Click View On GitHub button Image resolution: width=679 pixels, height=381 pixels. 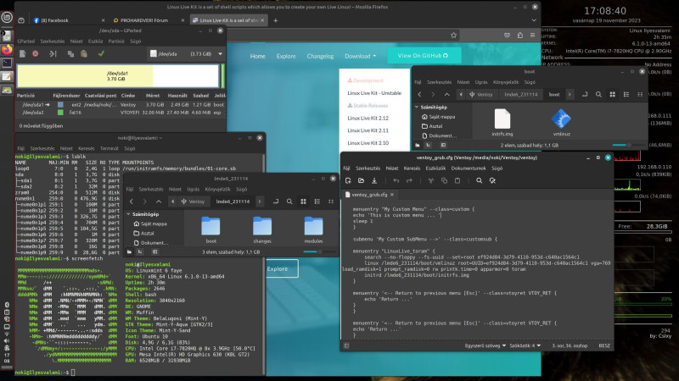424,56
